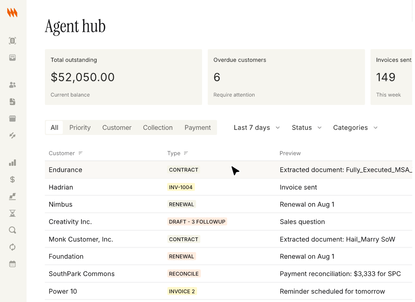This screenshot has height=302, width=415.
Task: Click the Preview column header
Action: pos(290,153)
